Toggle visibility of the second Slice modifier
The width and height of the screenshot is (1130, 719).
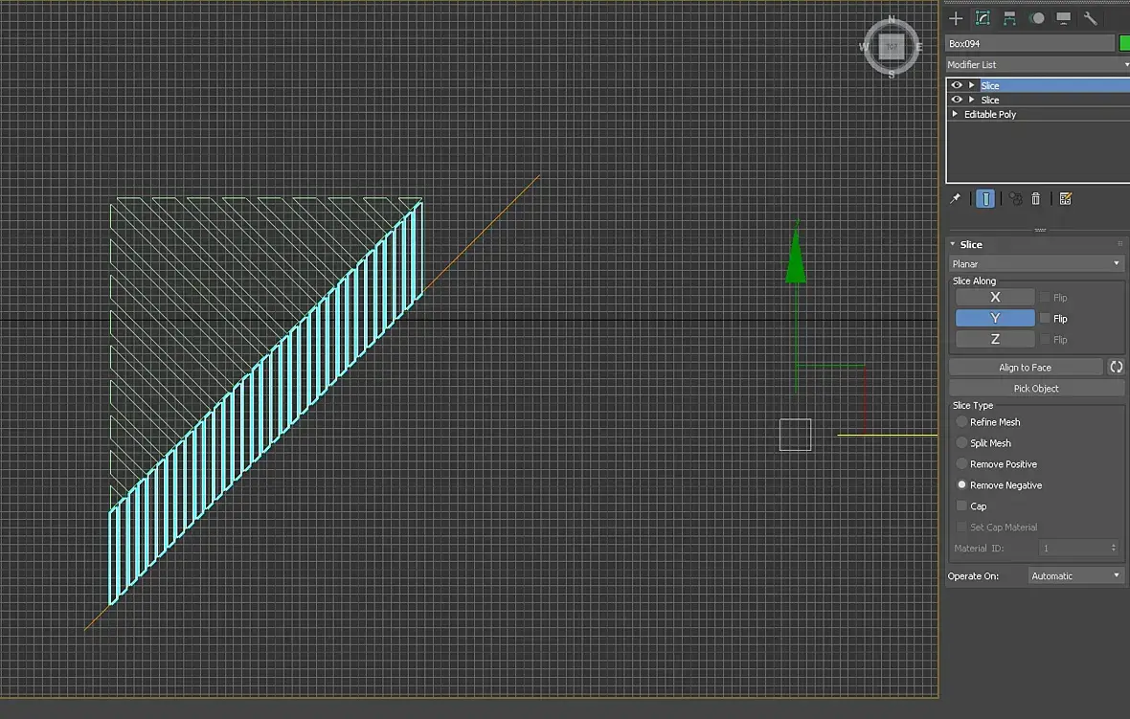pyautogui.click(x=957, y=100)
